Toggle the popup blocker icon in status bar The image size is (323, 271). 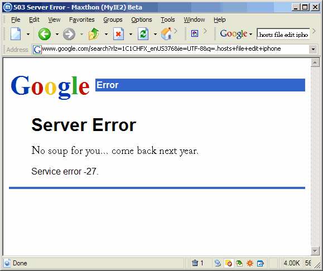229,263
